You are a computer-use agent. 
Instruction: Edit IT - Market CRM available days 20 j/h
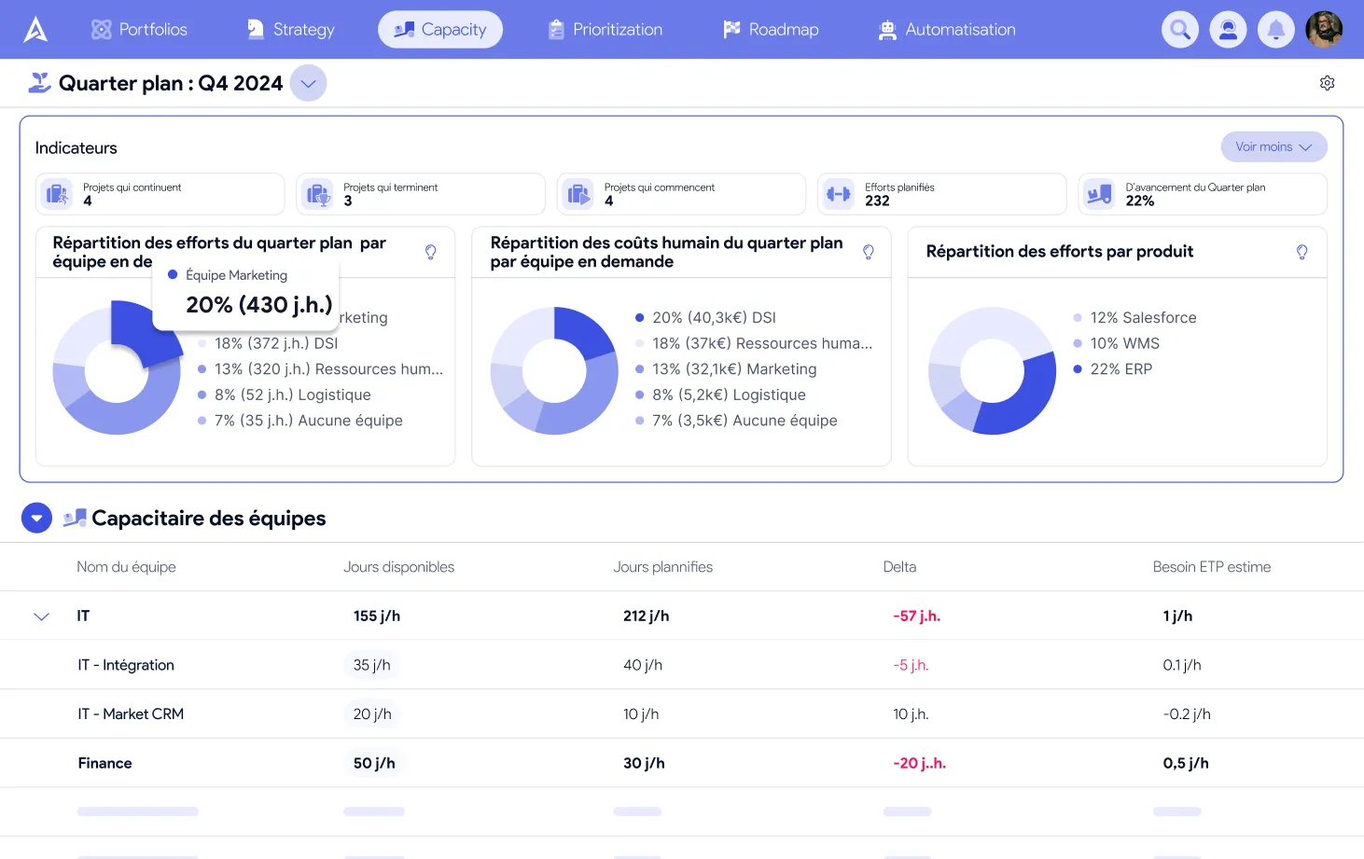pyautogui.click(x=372, y=714)
